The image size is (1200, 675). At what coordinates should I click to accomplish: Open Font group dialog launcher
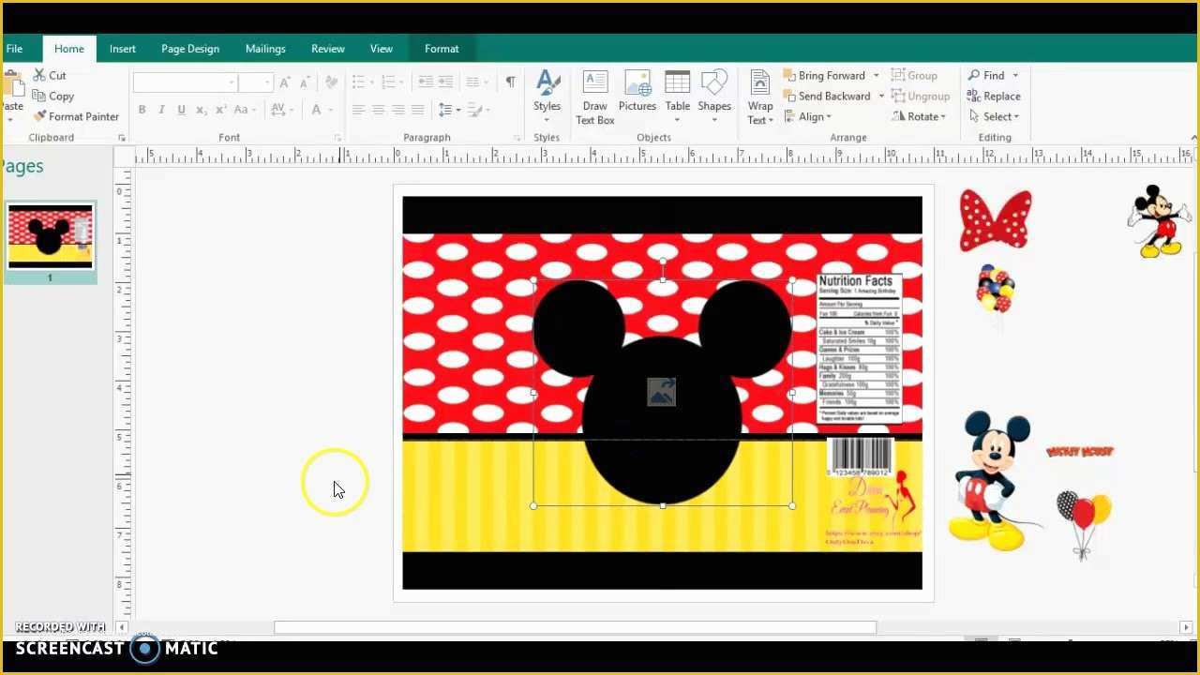(337, 138)
